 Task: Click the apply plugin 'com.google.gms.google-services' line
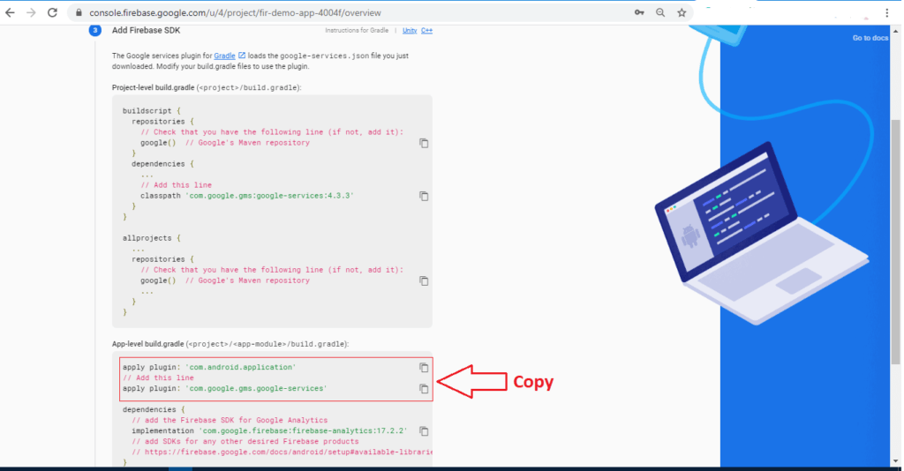pyautogui.click(x=224, y=388)
